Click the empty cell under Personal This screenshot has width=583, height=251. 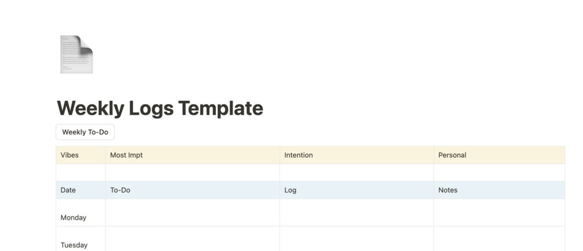[499, 173]
